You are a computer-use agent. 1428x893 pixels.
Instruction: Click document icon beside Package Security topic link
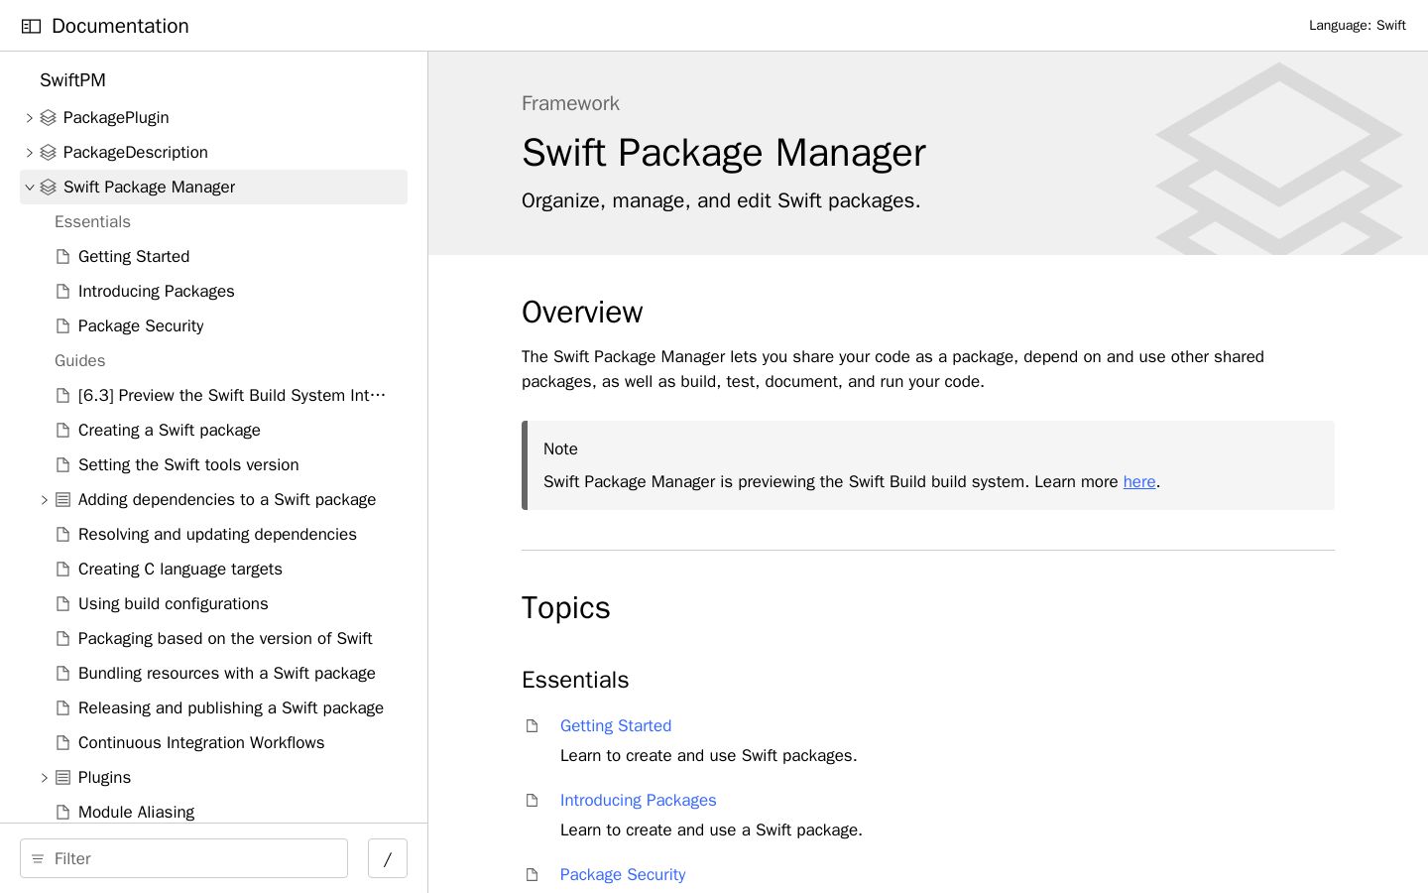coord(533,875)
